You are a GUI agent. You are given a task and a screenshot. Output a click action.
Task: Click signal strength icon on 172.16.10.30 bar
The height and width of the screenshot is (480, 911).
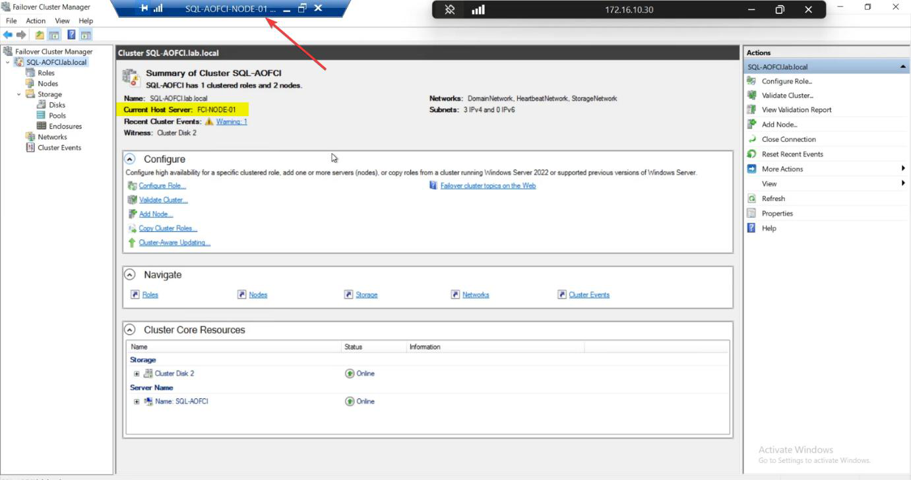click(478, 10)
